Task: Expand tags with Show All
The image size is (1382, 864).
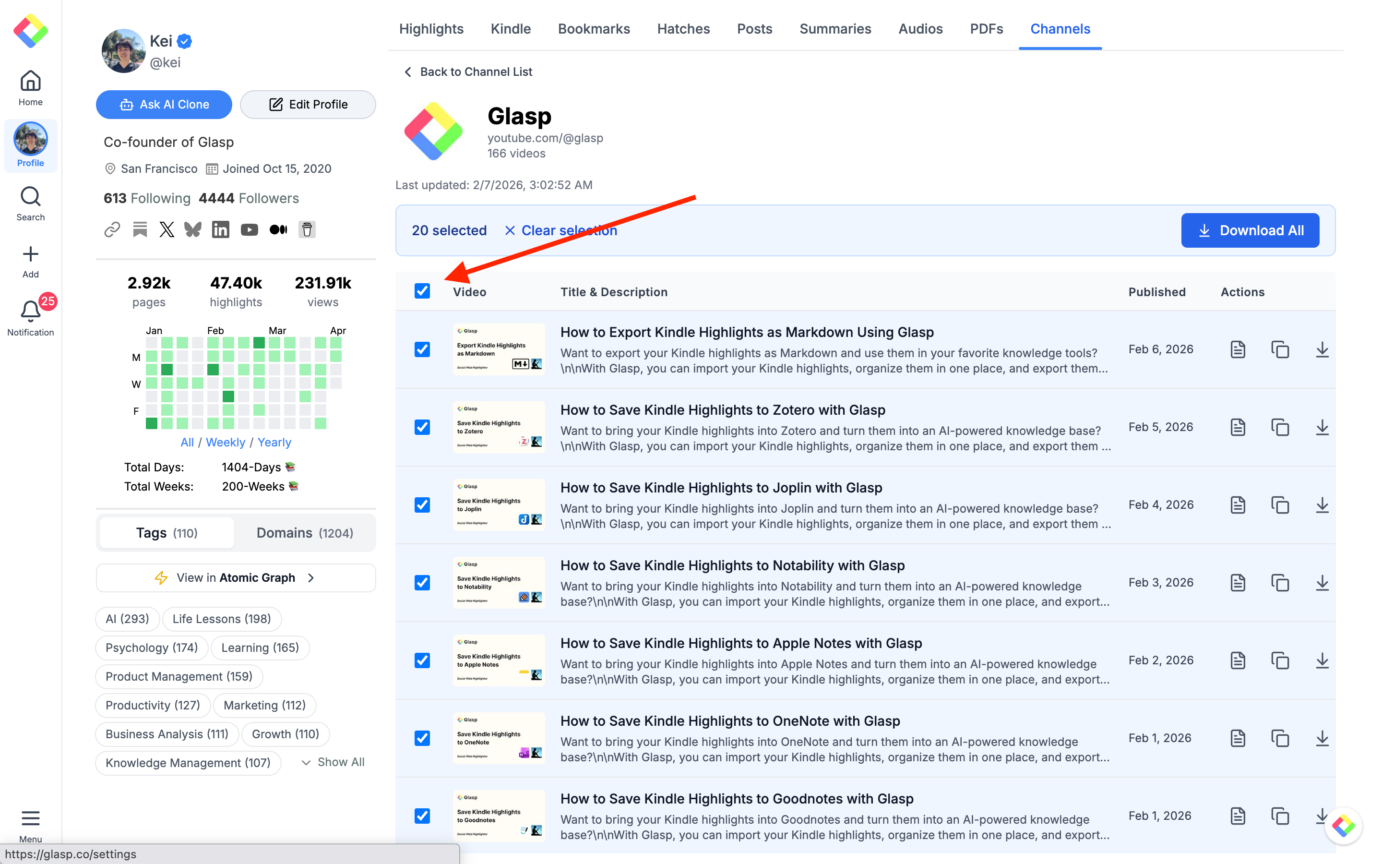Action: click(333, 762)
